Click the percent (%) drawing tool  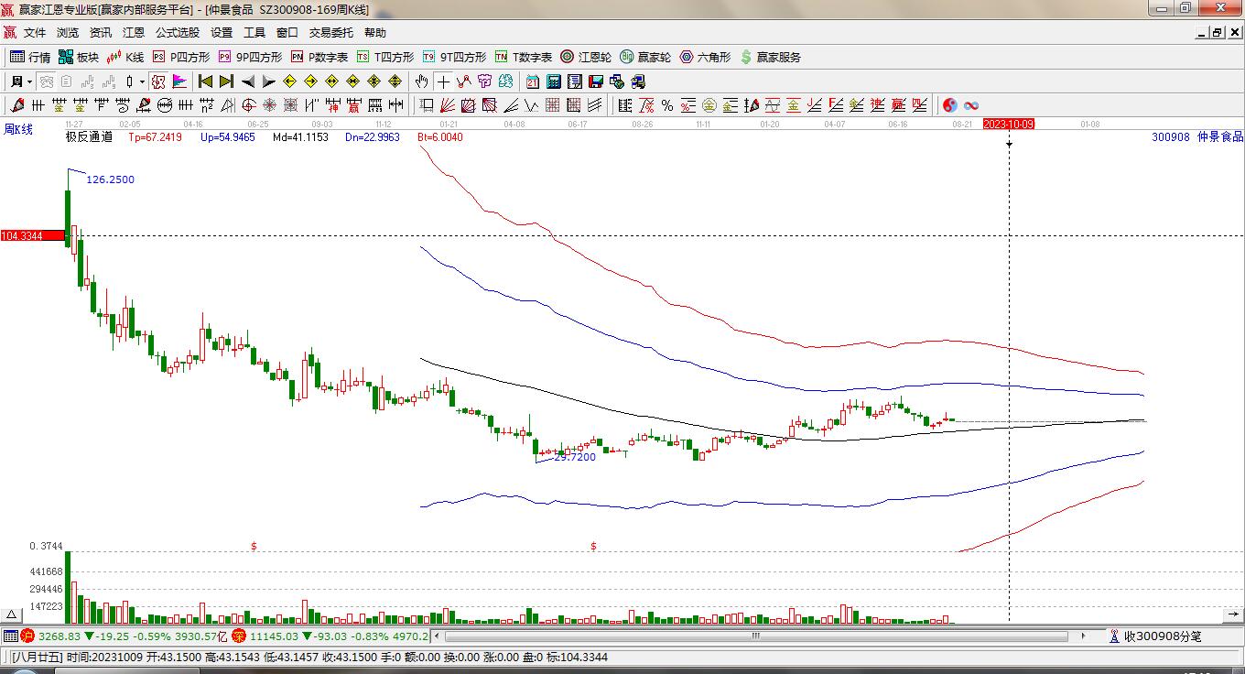667,105
